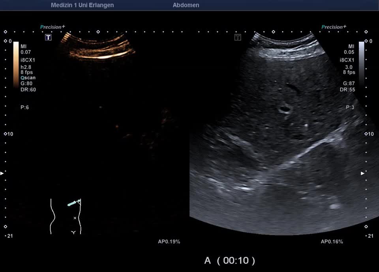Click the DR:60 dynamic range value

pos(28,89)
